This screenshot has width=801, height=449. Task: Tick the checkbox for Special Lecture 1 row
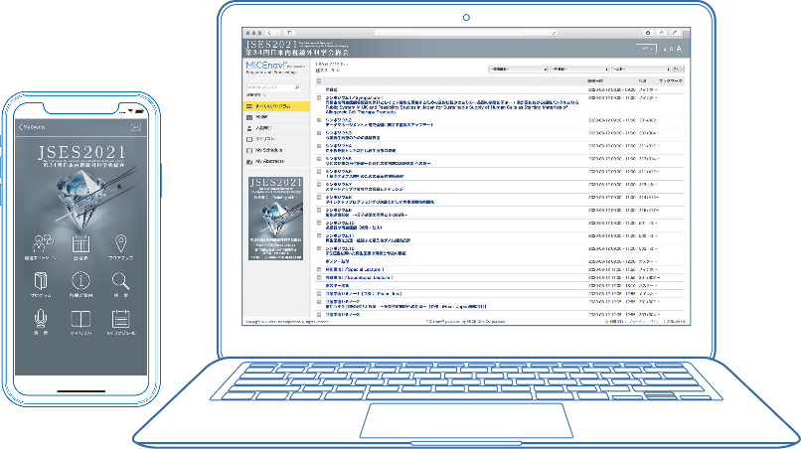(x=319, y=270)
